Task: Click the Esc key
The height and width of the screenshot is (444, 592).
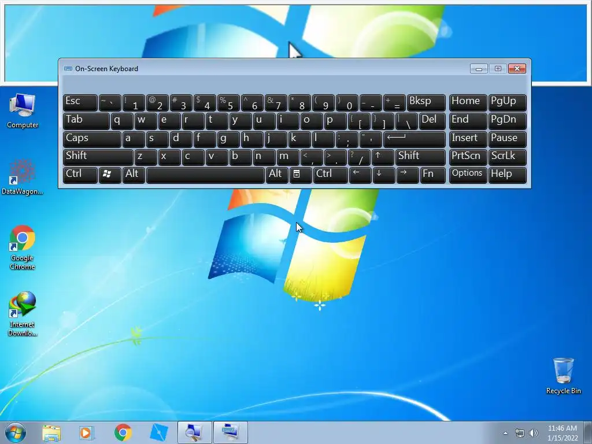Action: (x=80, y=103)
